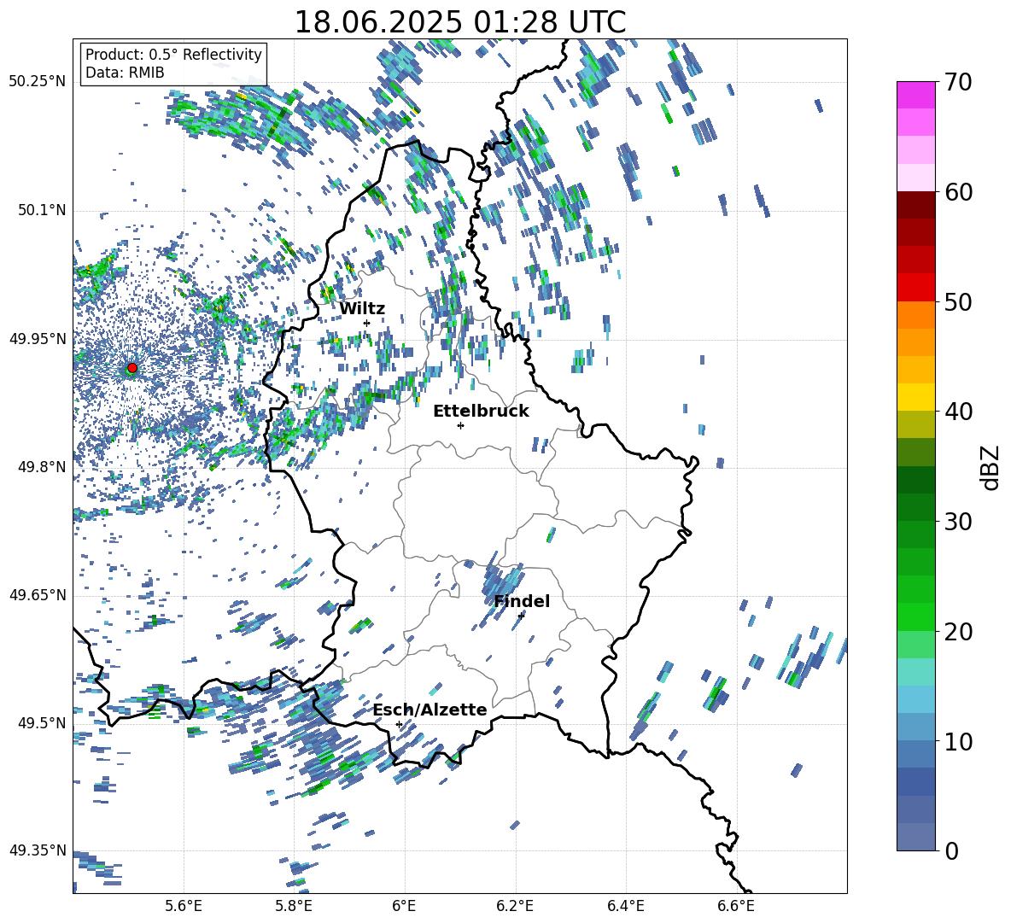
Task: Click the Product: 0.5° Reflectivity text
Action: coord(173,54)
